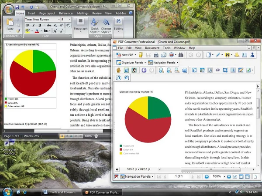Click the page number field showing 1 of 1
Viewport: 262px width, 196px height.
pos(179,176)
